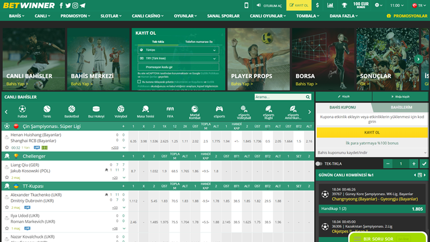Screen dimensions: 430x242
Task: Toggle the TEK-TIKLA one-click switch
Action: click(319, 163)
